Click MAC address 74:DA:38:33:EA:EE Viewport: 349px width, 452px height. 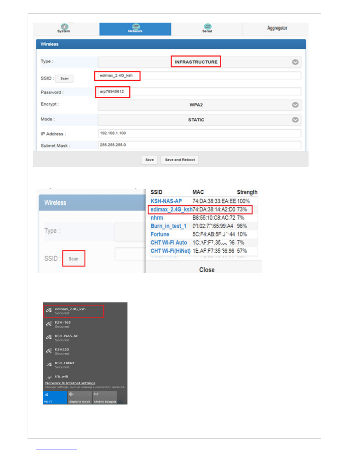coord(214,201)
